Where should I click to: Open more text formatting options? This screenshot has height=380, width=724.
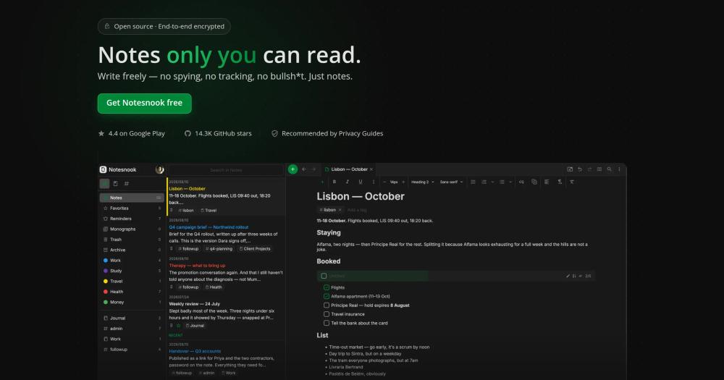pyautogui.click(x=373, y=182)
